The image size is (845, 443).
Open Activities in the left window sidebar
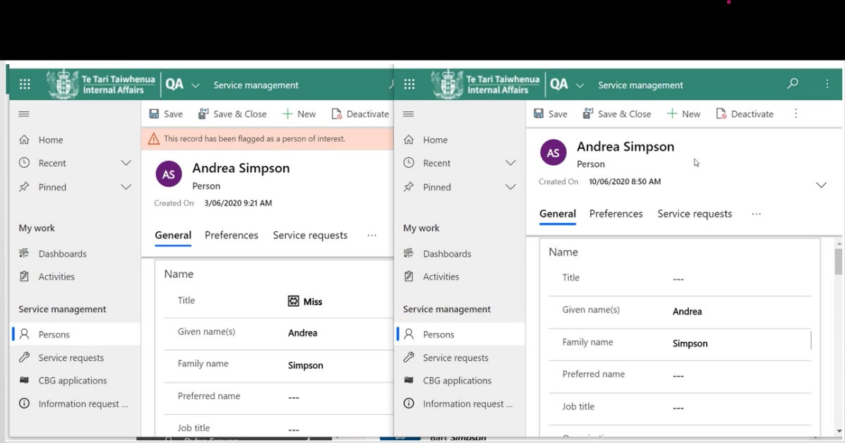[56, 277]
